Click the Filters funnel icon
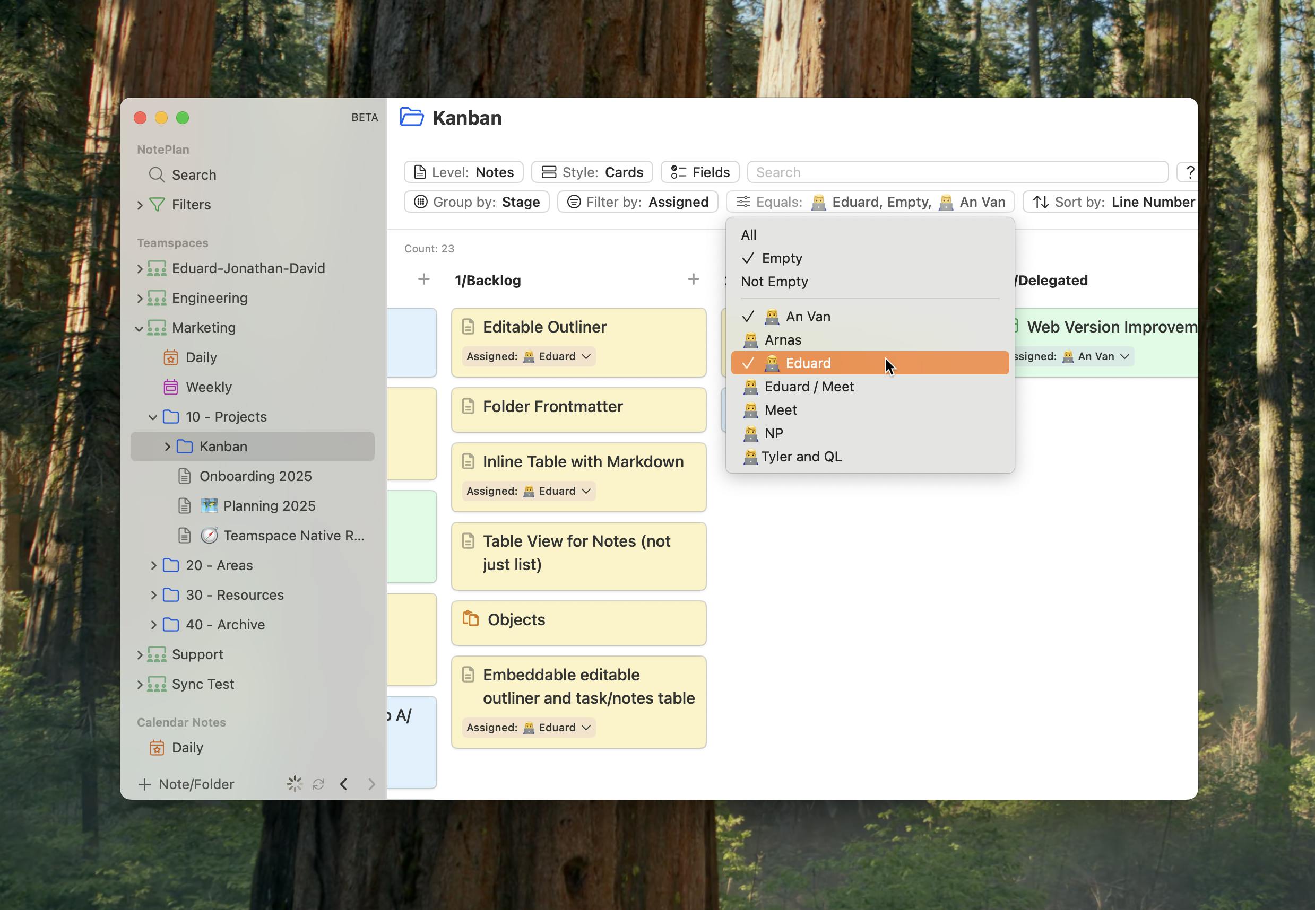Screen dimensions: 1315x910 click(157, 204)
